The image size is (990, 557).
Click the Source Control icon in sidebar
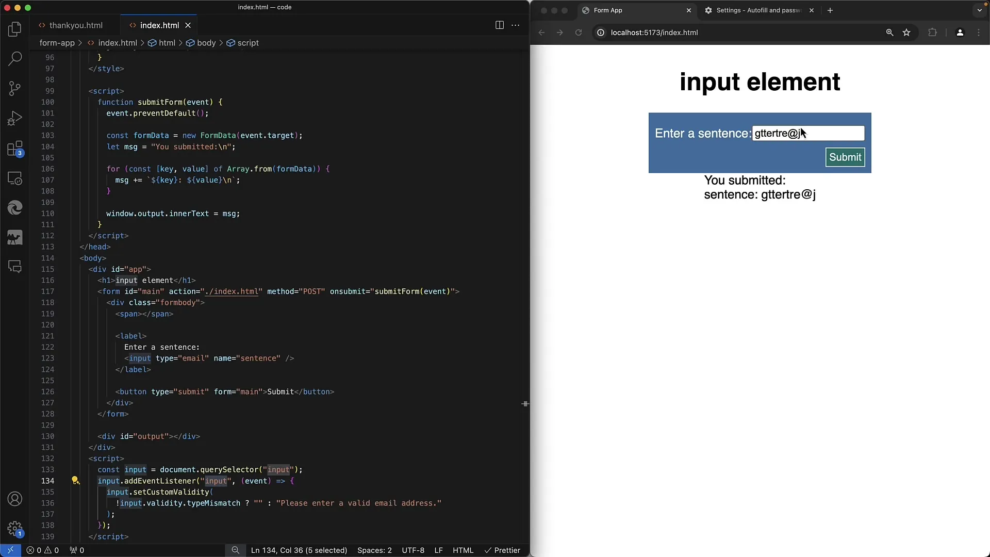(15, 88)
